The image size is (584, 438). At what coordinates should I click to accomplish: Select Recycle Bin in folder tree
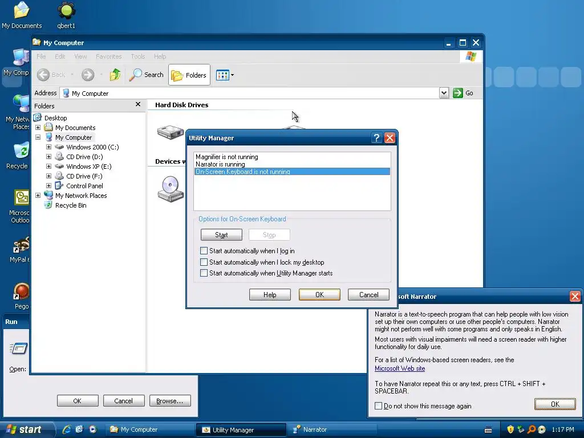(x=70, y=205)
